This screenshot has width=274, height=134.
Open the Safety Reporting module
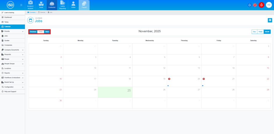tap(62, 5)
